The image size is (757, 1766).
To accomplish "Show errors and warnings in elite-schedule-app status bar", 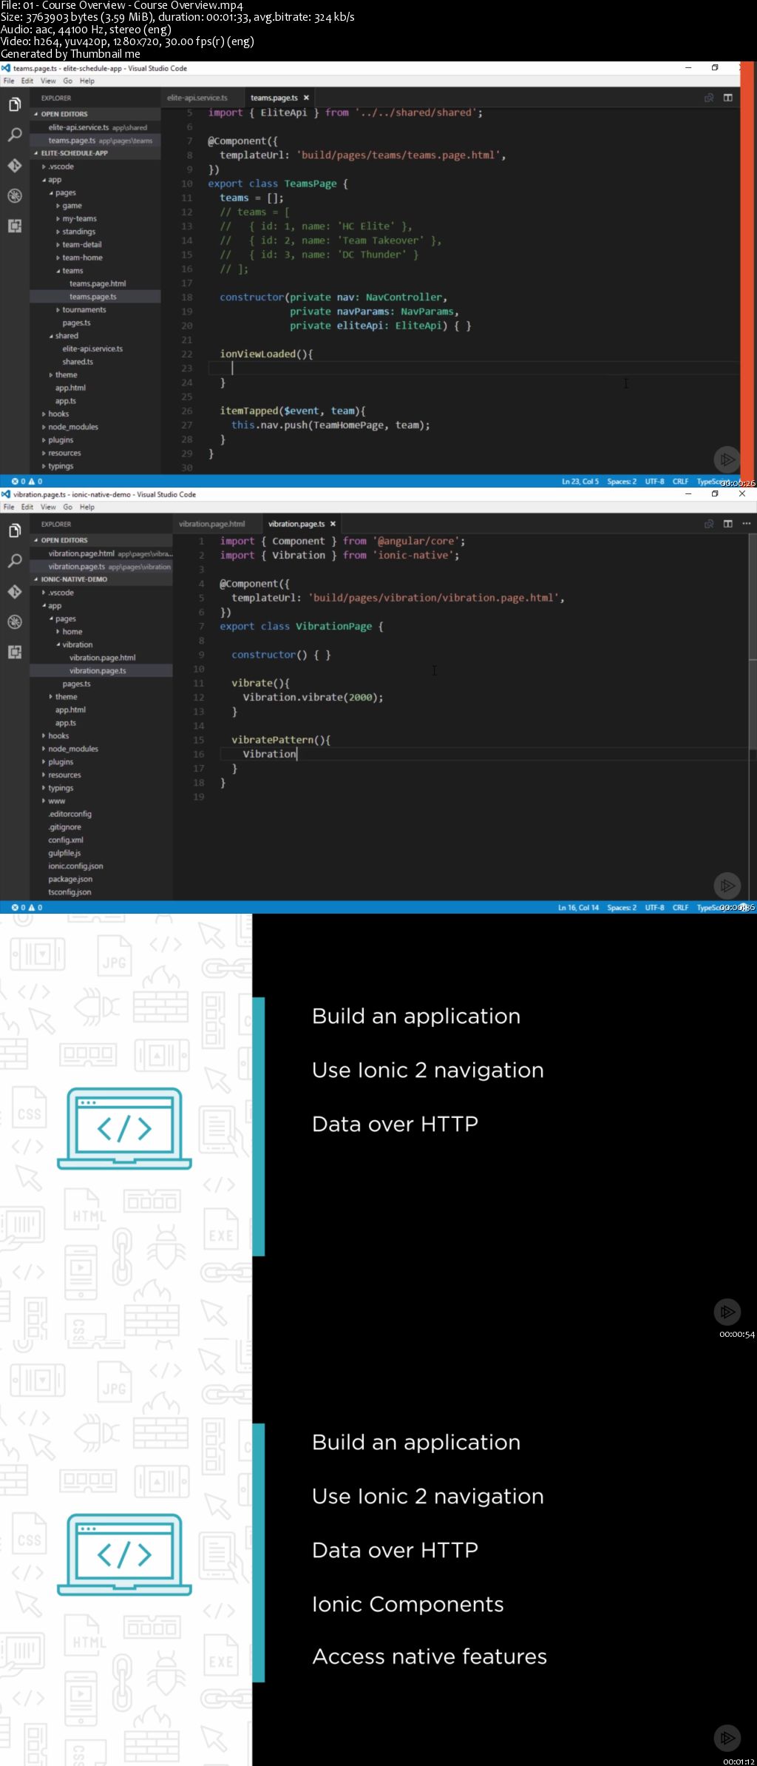I will click(27, 481).
